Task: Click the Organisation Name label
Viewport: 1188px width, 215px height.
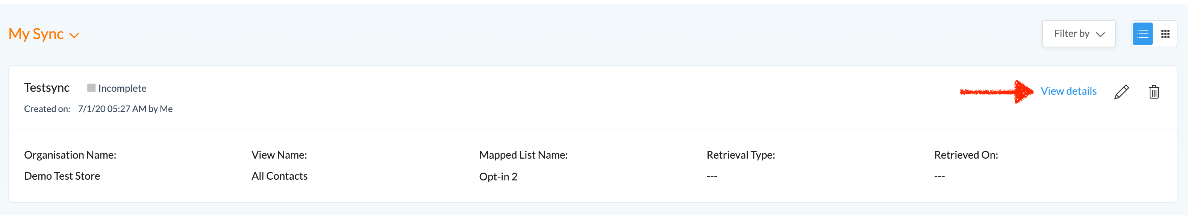Action: (70, 155)
